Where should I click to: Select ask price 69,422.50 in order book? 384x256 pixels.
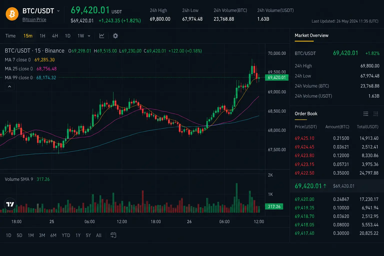tap(304, 173)
